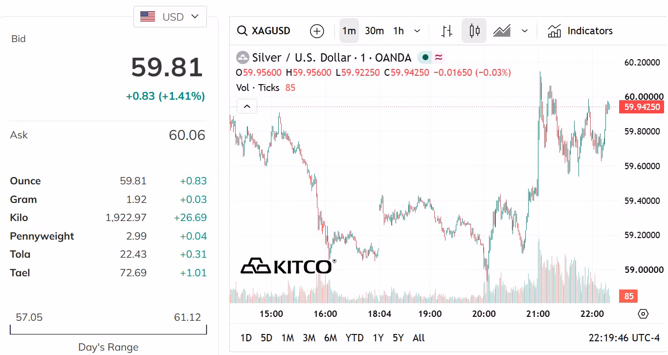The height and width of the screenshot is (355, 668).
Task: Click the Day's Range bar
Action: [108, 330]
